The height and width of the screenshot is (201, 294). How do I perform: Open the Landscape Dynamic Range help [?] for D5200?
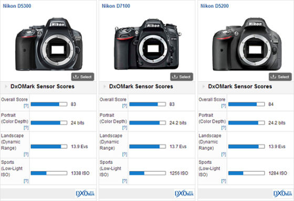[224, 154]
